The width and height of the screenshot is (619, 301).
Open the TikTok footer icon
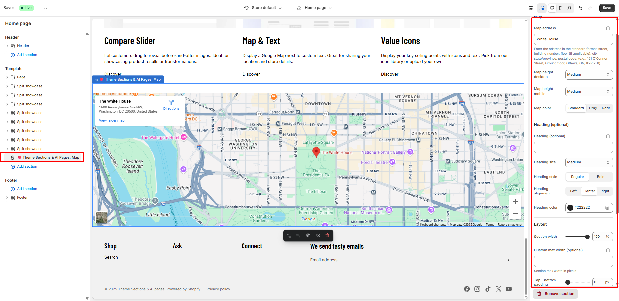(x=488, y=289)
